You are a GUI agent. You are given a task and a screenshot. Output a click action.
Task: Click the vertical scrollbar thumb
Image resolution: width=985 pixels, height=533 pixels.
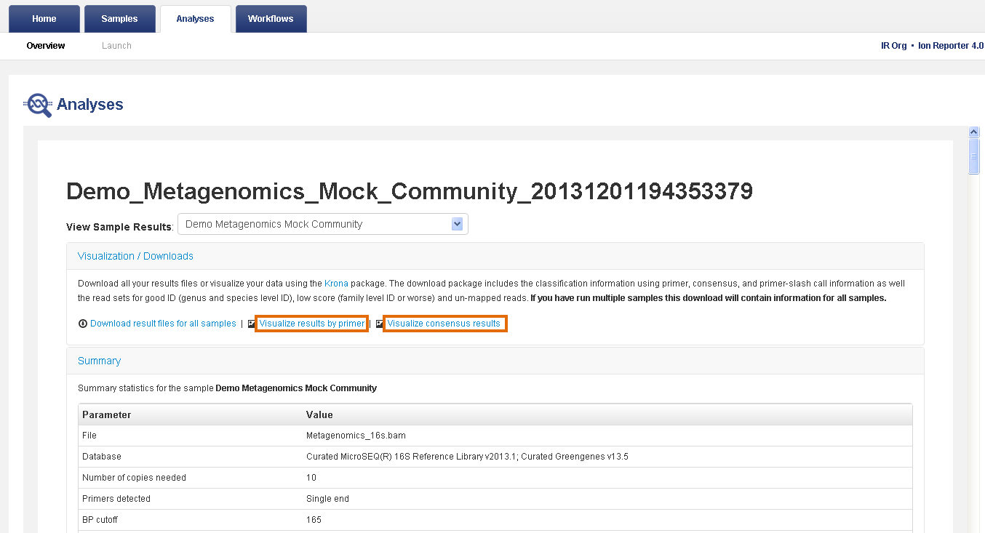[x=974, y=156]
